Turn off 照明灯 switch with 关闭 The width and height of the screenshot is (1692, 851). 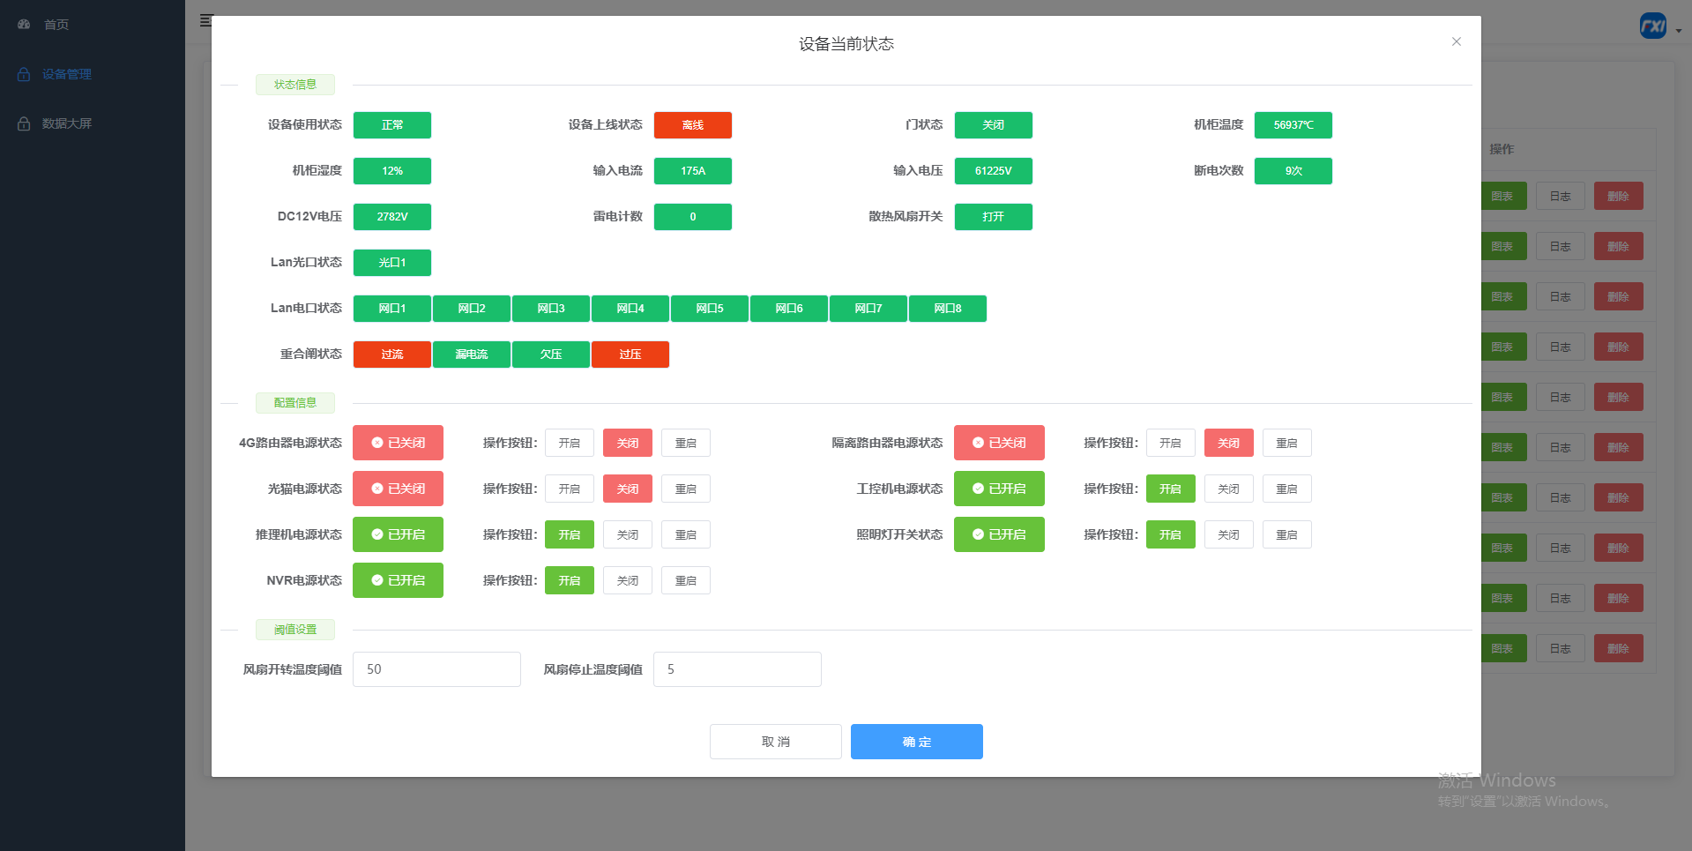coord(1228,534)
